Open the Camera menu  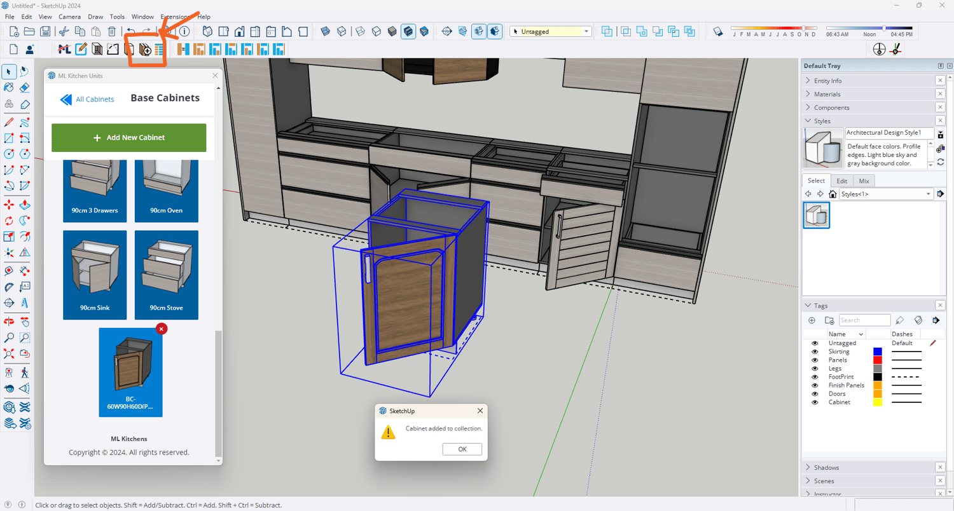(69, 17)
